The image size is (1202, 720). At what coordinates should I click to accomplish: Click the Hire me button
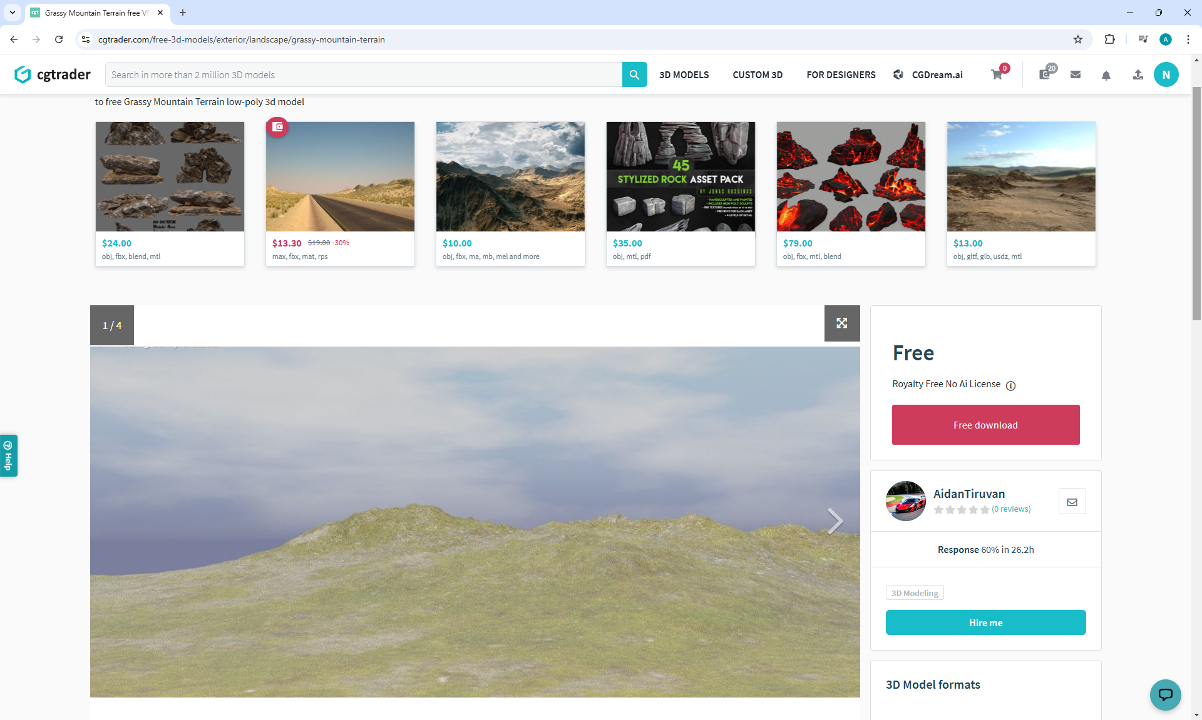pyautogui.click(x=985, y=622)
